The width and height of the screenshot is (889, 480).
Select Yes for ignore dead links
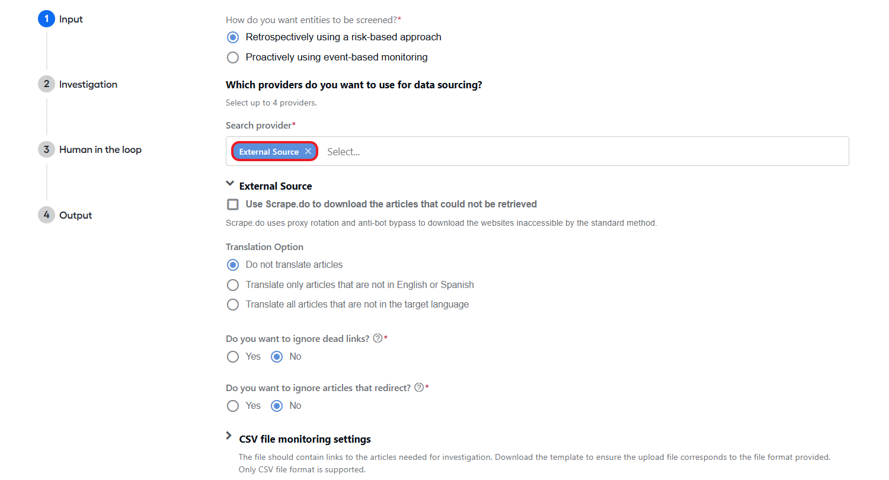(233, 357)
